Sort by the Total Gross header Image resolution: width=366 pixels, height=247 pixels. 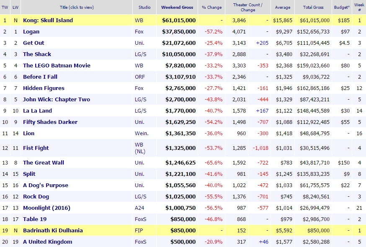coord(313,7)
